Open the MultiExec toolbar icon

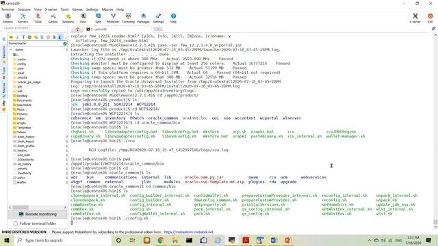pyautogui.click(x=113, y=18)
